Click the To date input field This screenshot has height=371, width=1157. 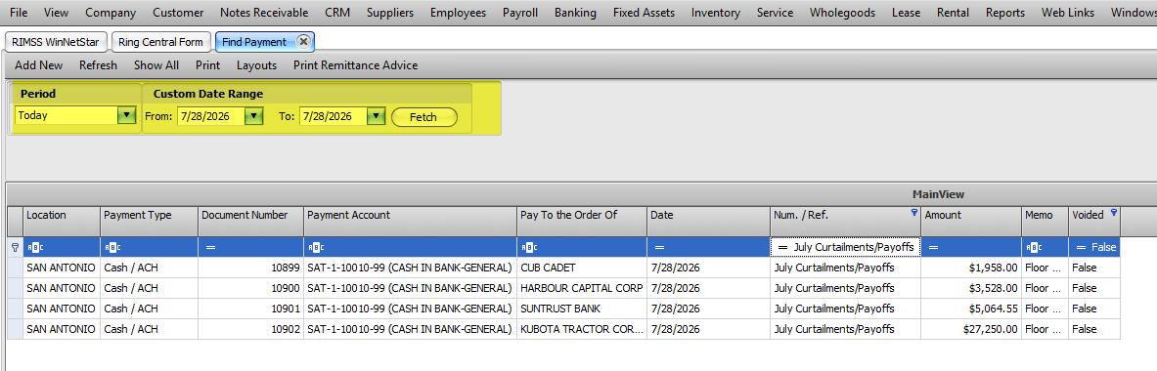click(333, 116)
